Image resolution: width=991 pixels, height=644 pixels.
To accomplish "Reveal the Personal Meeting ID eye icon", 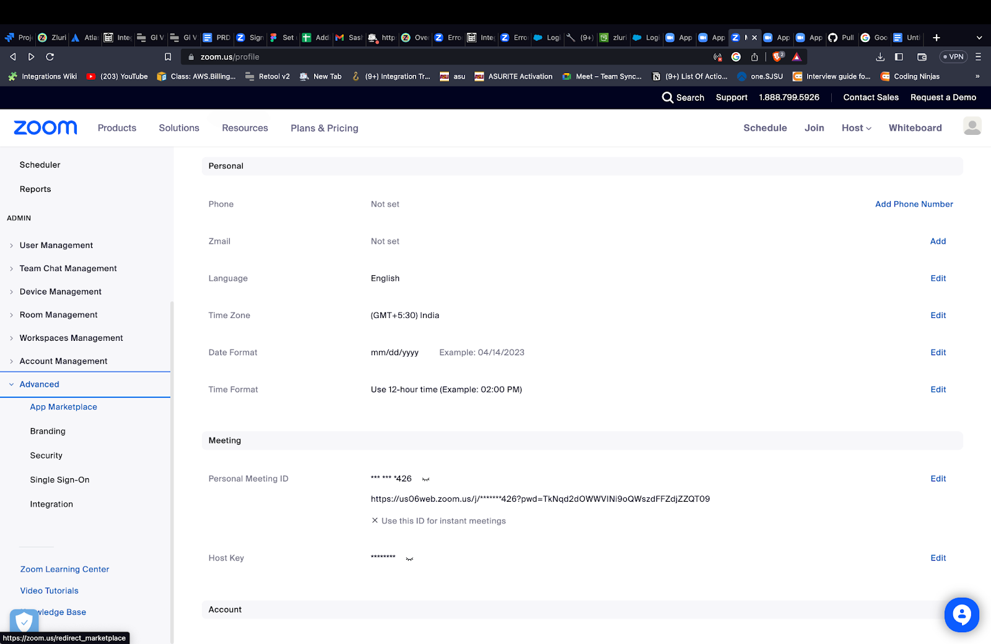I will (x=426, y=479).
